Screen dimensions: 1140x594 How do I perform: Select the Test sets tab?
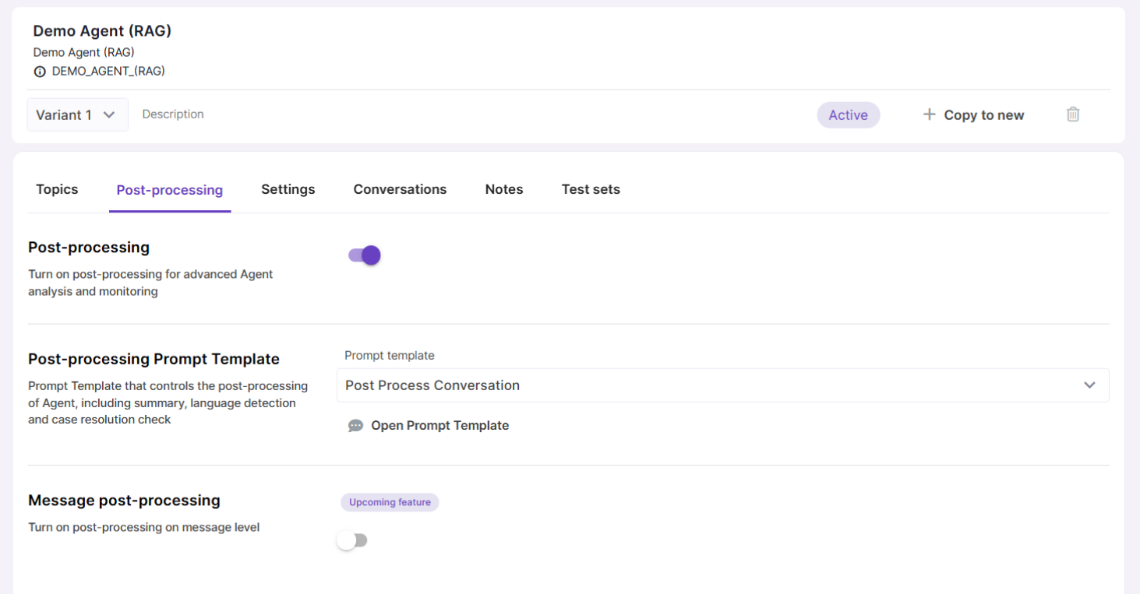pyautogui.click(x=591, y=189)
